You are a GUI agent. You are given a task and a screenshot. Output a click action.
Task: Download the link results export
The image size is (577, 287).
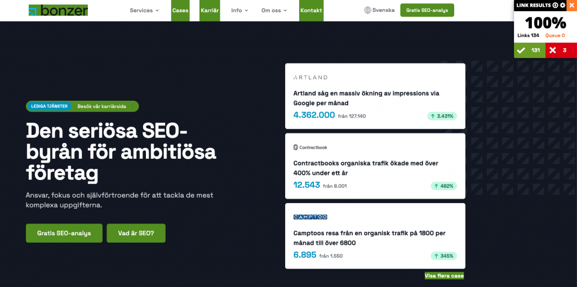click(556, 5)
